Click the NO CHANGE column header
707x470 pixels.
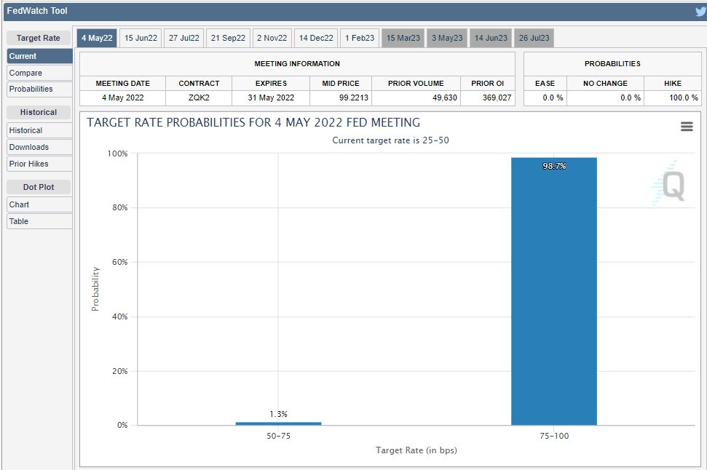[x=605, y=84]
